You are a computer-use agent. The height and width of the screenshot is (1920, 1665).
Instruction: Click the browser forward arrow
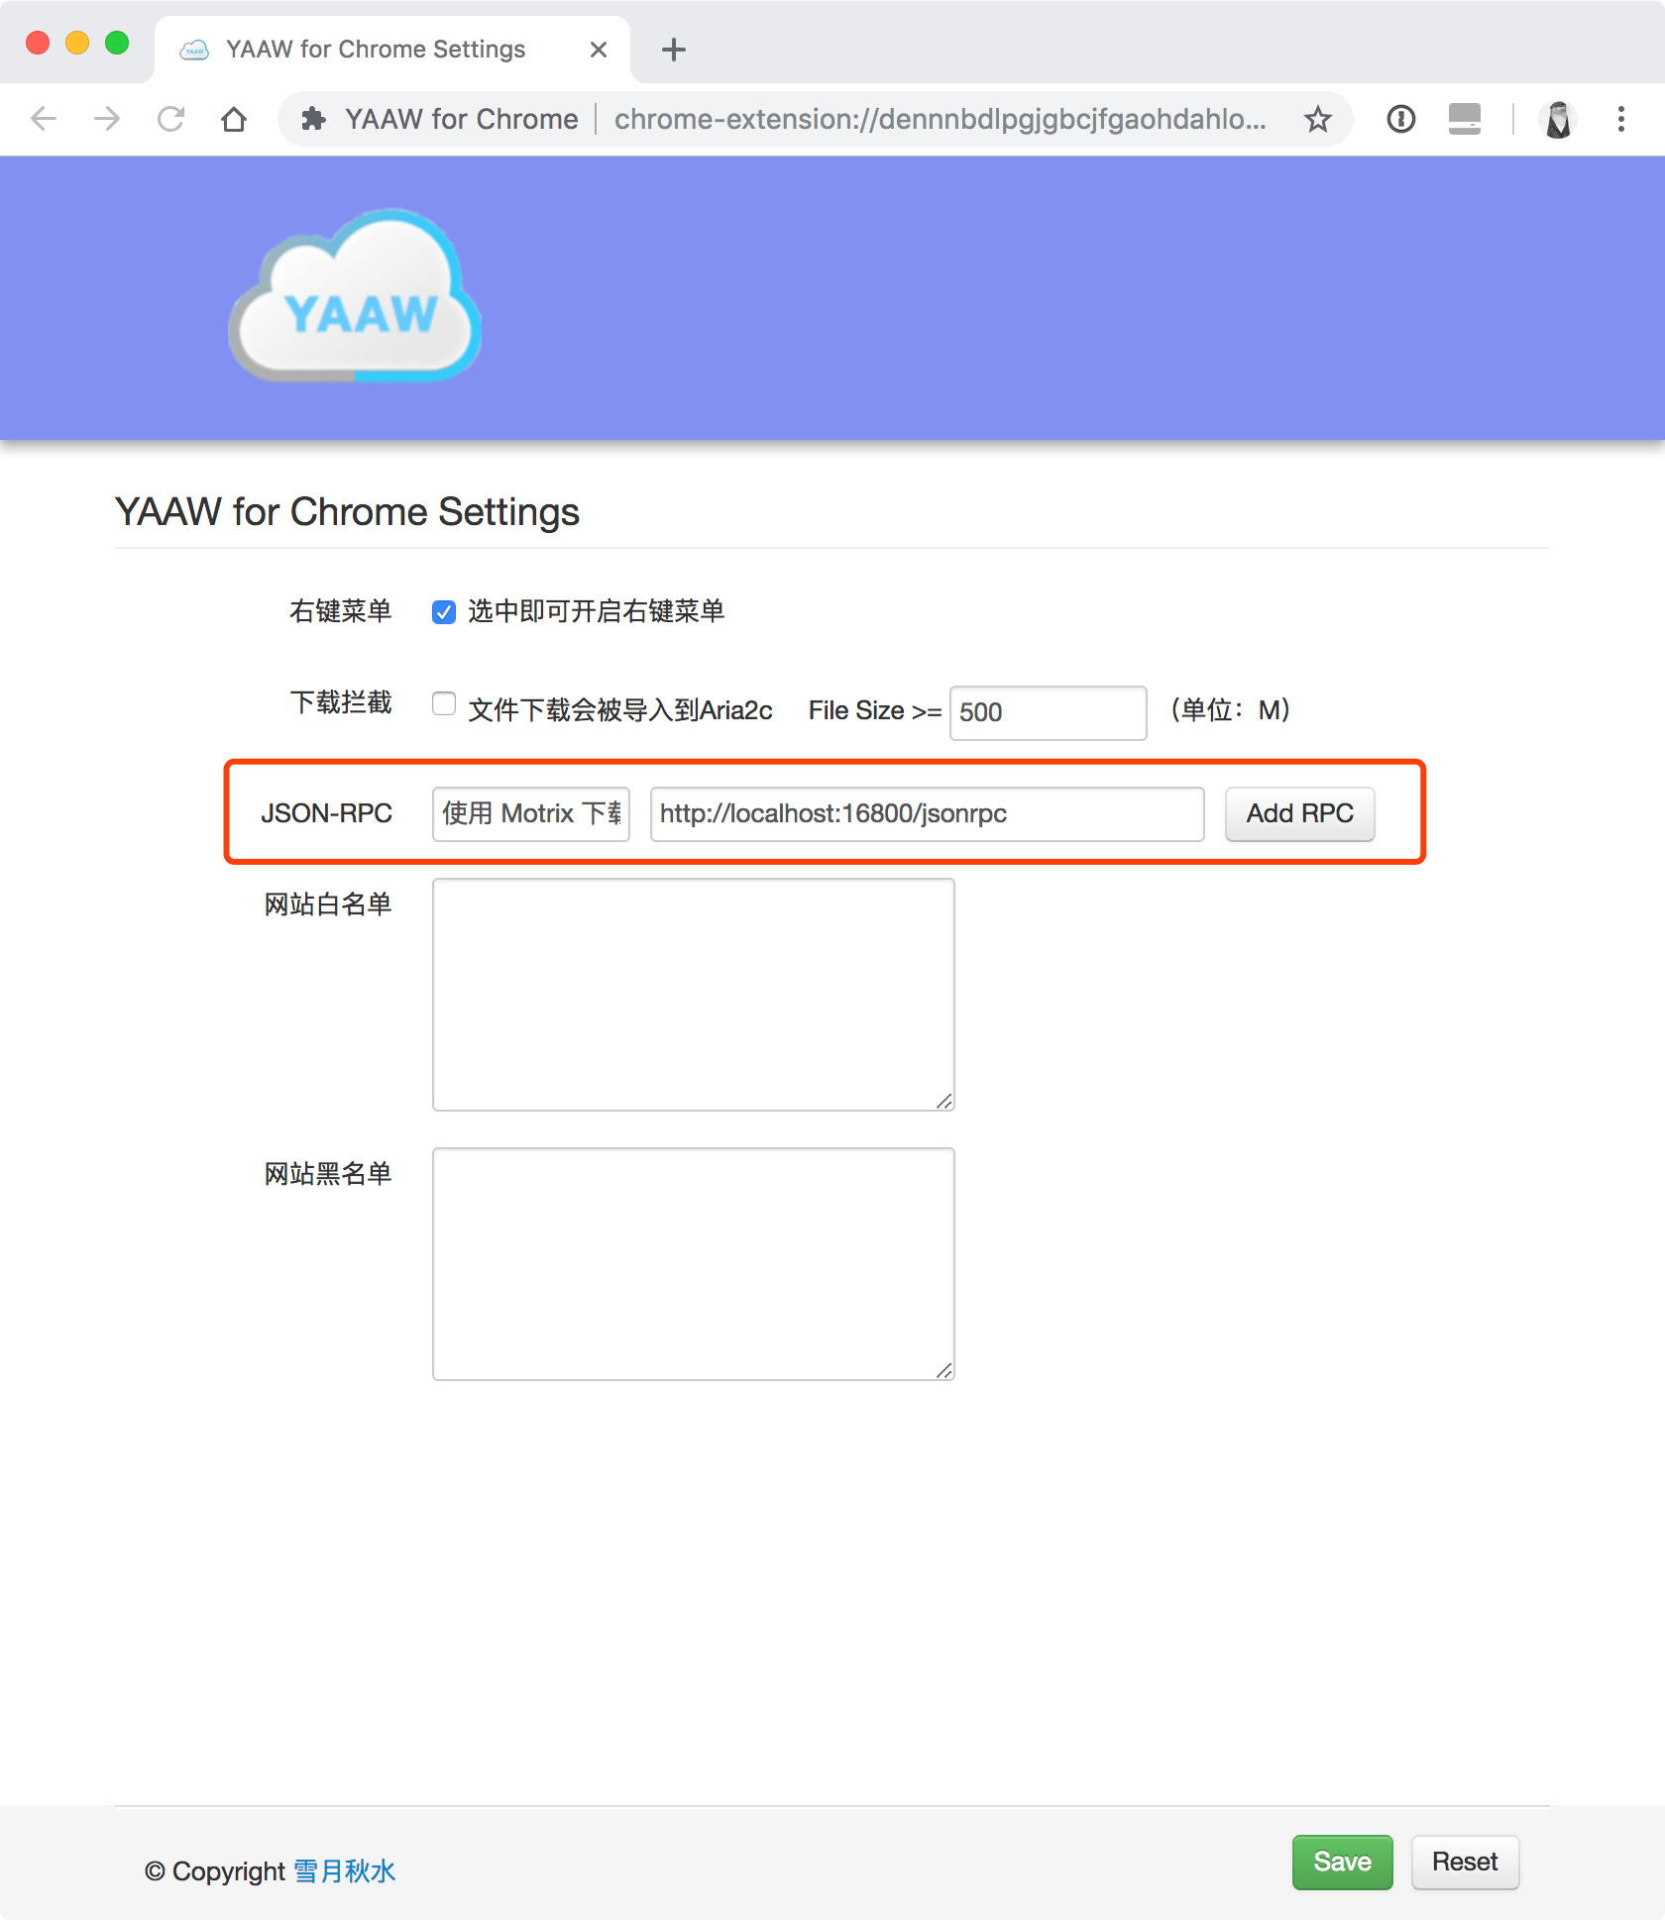coord(107,119)
